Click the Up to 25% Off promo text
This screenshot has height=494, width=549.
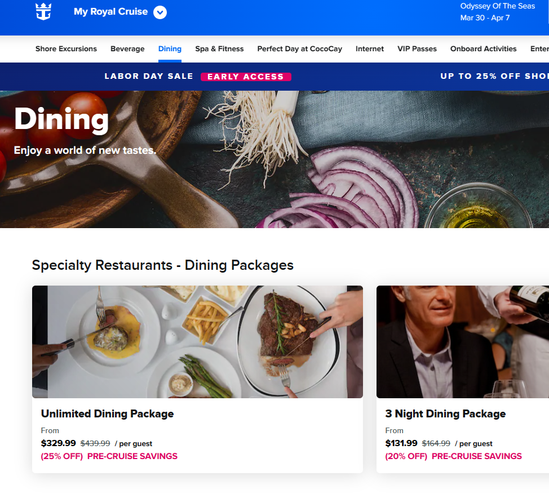click(x=494, y=76)
